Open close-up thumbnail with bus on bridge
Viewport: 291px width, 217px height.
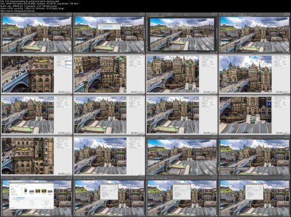pyautogui.click(x=109, y=74)
